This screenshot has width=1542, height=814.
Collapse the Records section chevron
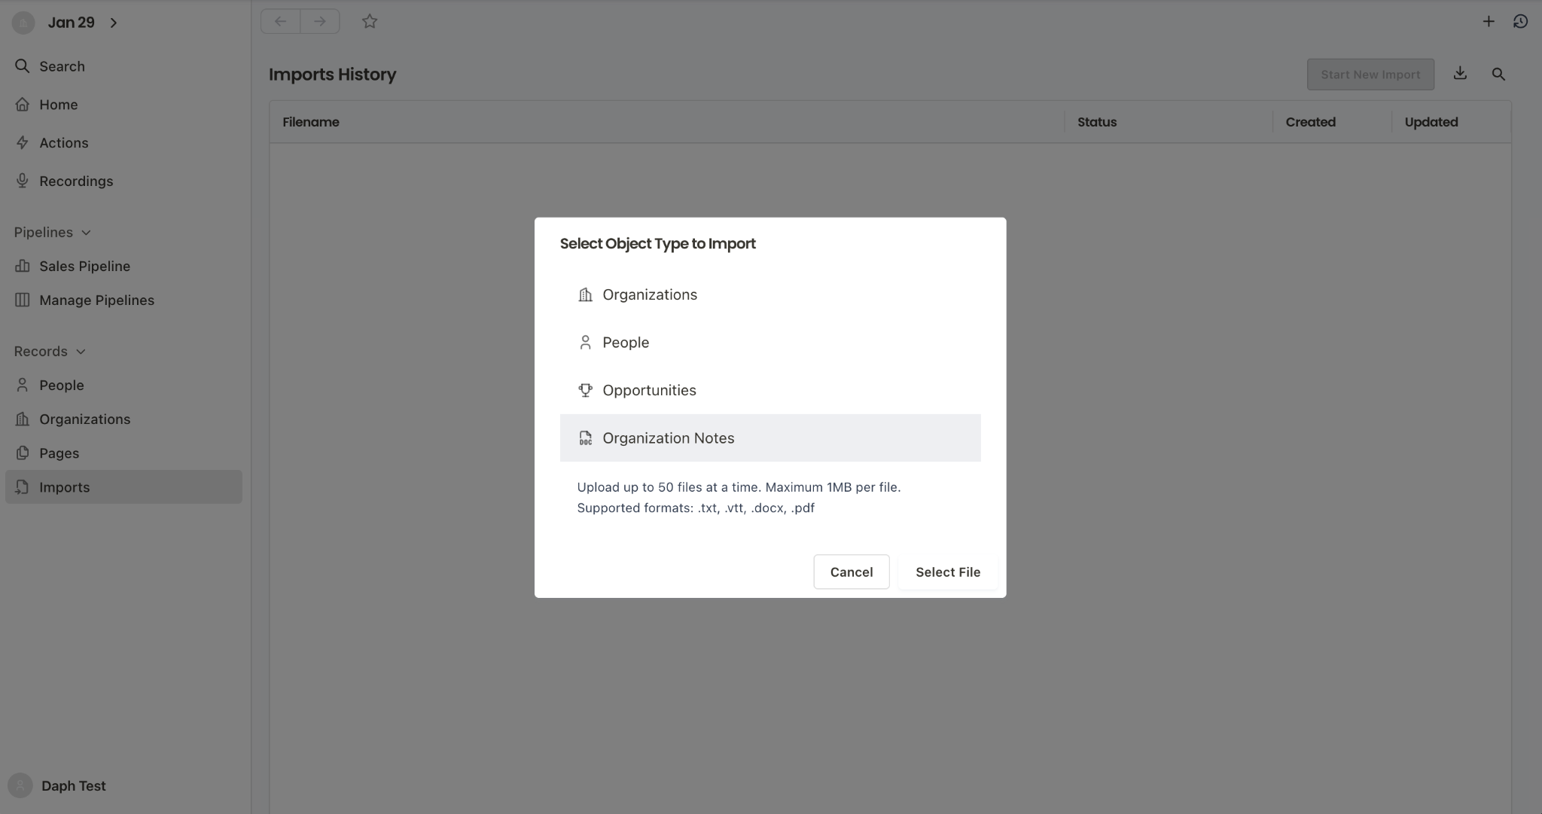tap(81, 352)
